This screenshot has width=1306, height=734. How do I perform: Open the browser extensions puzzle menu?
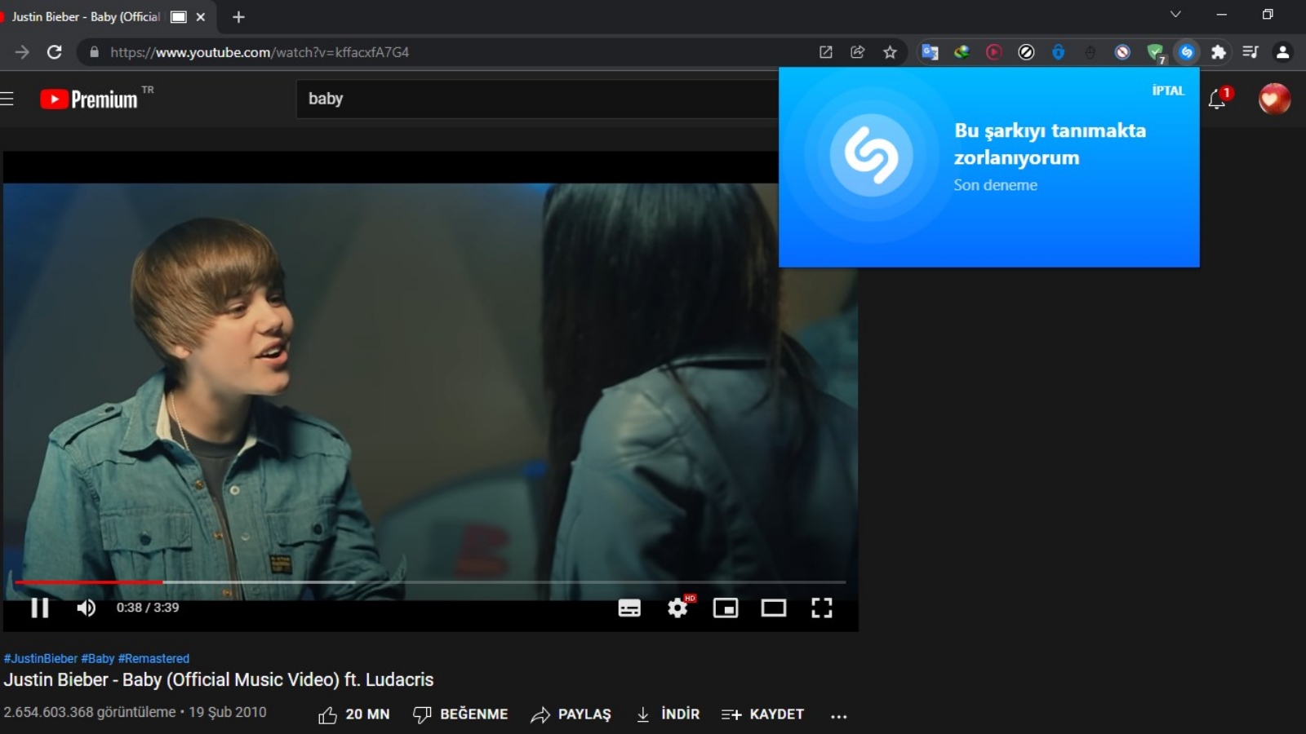(1218, 52)
